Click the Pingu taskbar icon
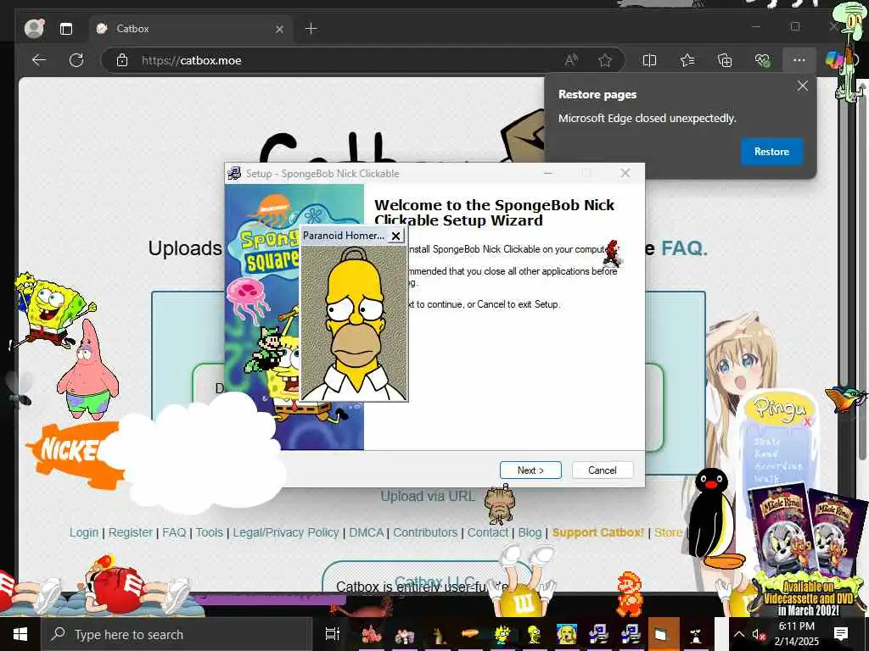 [x=696, y=634]
